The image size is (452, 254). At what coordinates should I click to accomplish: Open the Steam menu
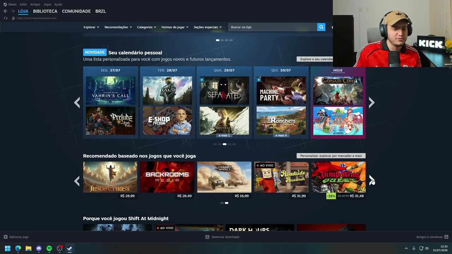click(12, 5)
